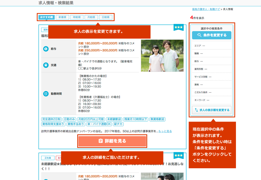
Task: Open the orange 詳細を見る button
Action: click(112, 141)
